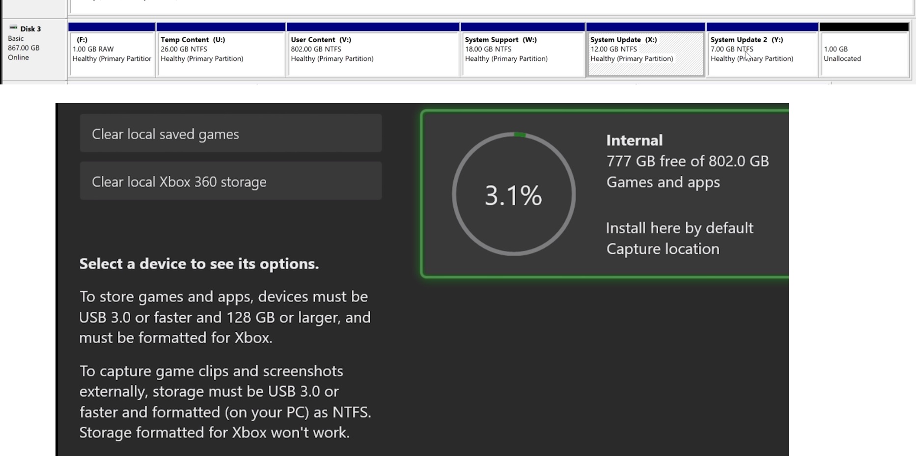
Task: Select the unallocated space on Disk 3
Action: [x=864, y=52]
